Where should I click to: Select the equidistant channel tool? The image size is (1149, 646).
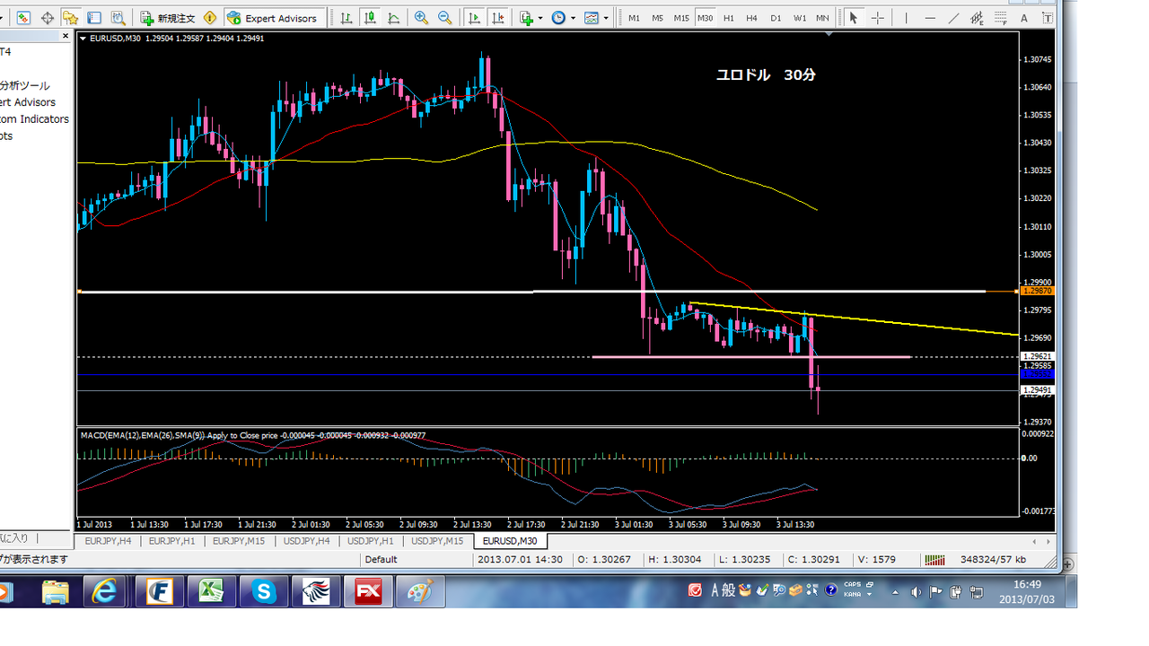pos(977,18)
